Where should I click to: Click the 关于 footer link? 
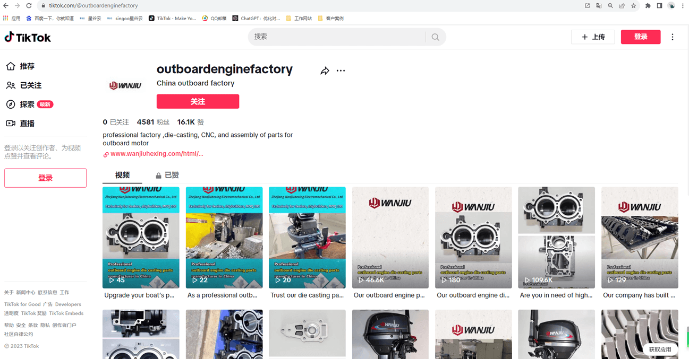point(9,292)
